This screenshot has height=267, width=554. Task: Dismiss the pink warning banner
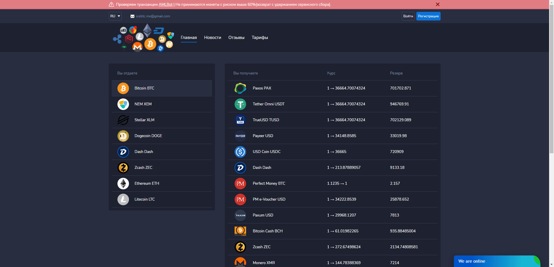(x=438, y=4)
